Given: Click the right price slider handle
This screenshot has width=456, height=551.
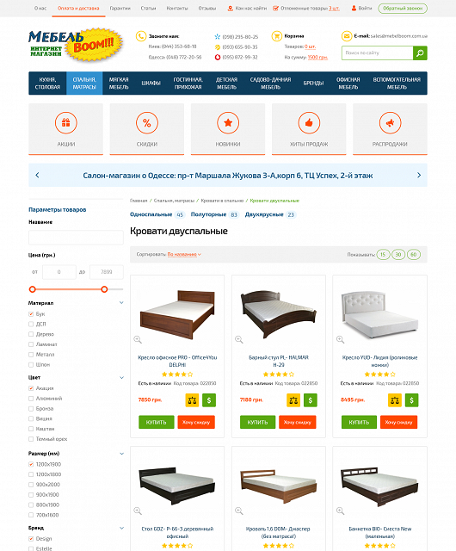Looking at the screenshot, I should coord(104,289).
